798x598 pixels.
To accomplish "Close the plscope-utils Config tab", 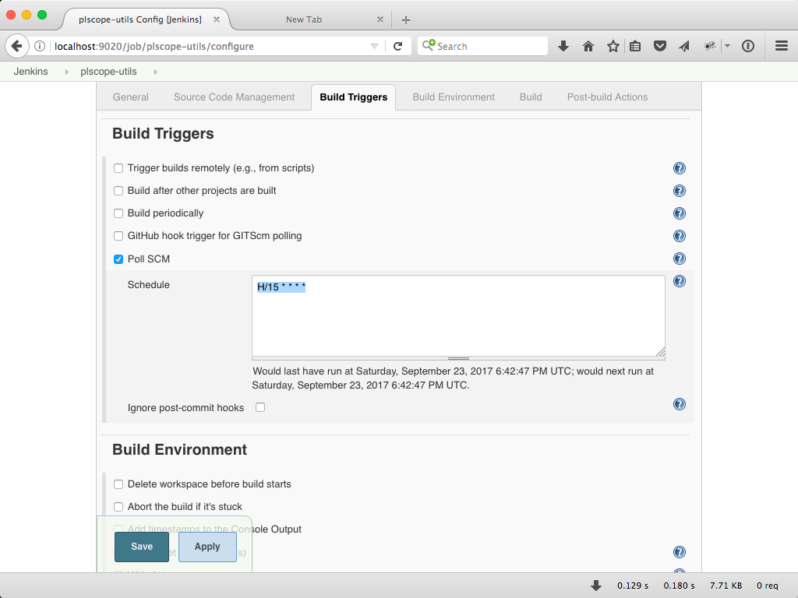I will click(x=217, y=19).
